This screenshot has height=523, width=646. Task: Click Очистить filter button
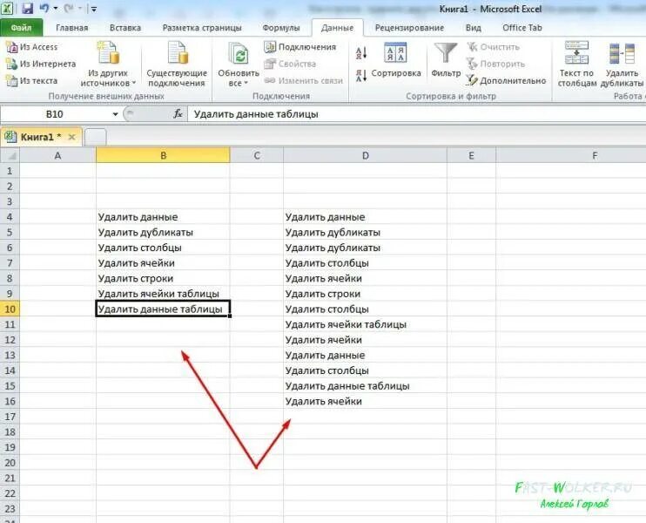493,47
